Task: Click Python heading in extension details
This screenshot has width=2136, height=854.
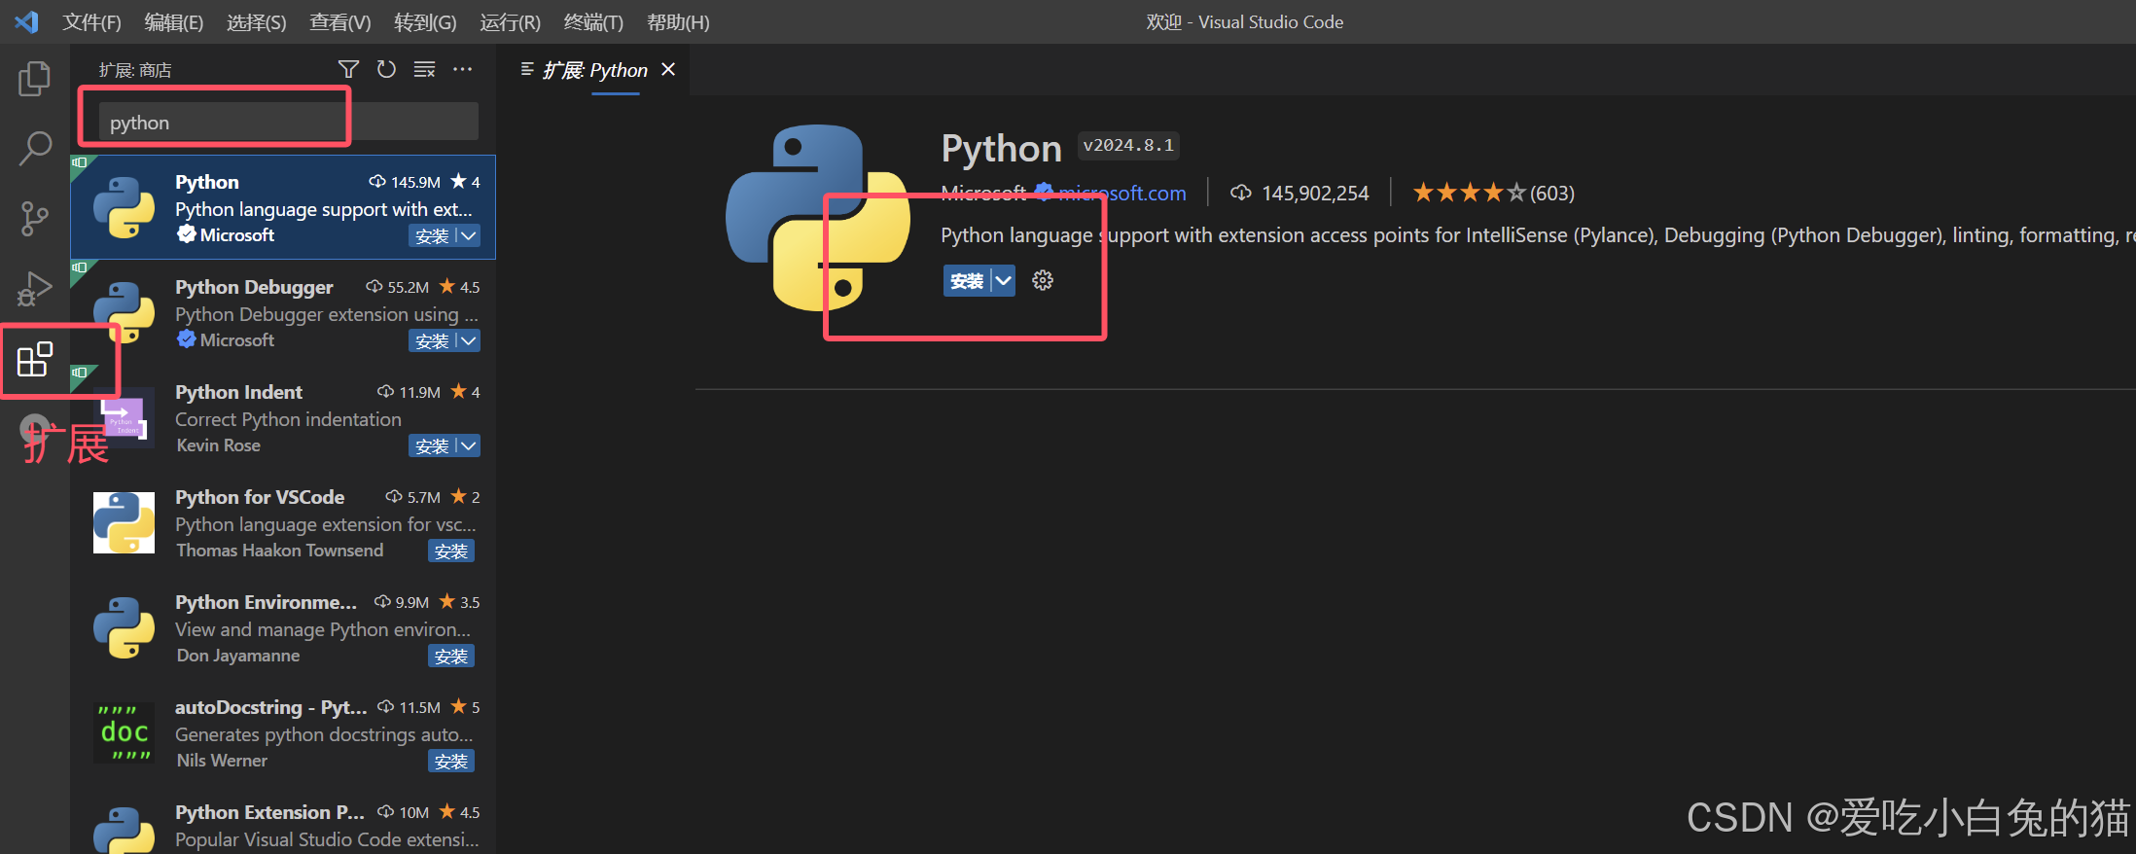Action: point(1001,148)
